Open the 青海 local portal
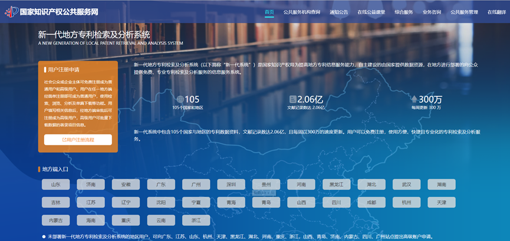This screenshot has width=510, height=241. click(x=231, y=202)
